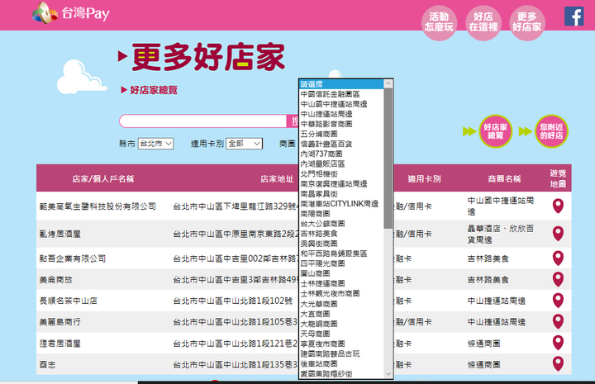
Task: Open map pin for 點吾企業有限公司
Action: (x=558, y=258)
